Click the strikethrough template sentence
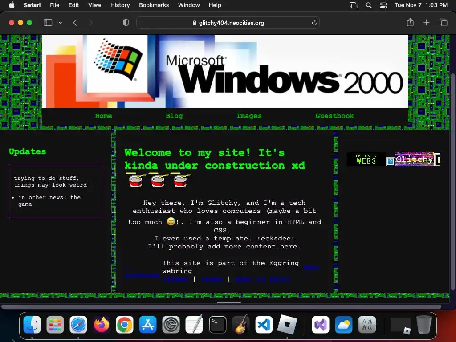This screenshot has height=342, width=456. (x=224, y=239)
